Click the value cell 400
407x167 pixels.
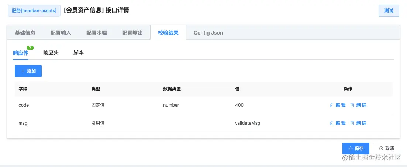(x=239, y=105)
